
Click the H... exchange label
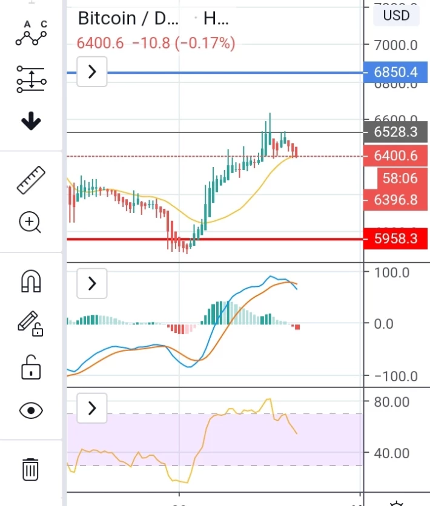coord(216,18)
